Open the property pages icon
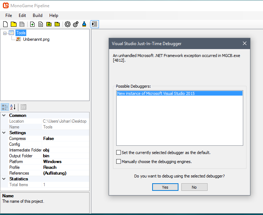The width and height of the screenshot is (263, 215). [23, 107]
